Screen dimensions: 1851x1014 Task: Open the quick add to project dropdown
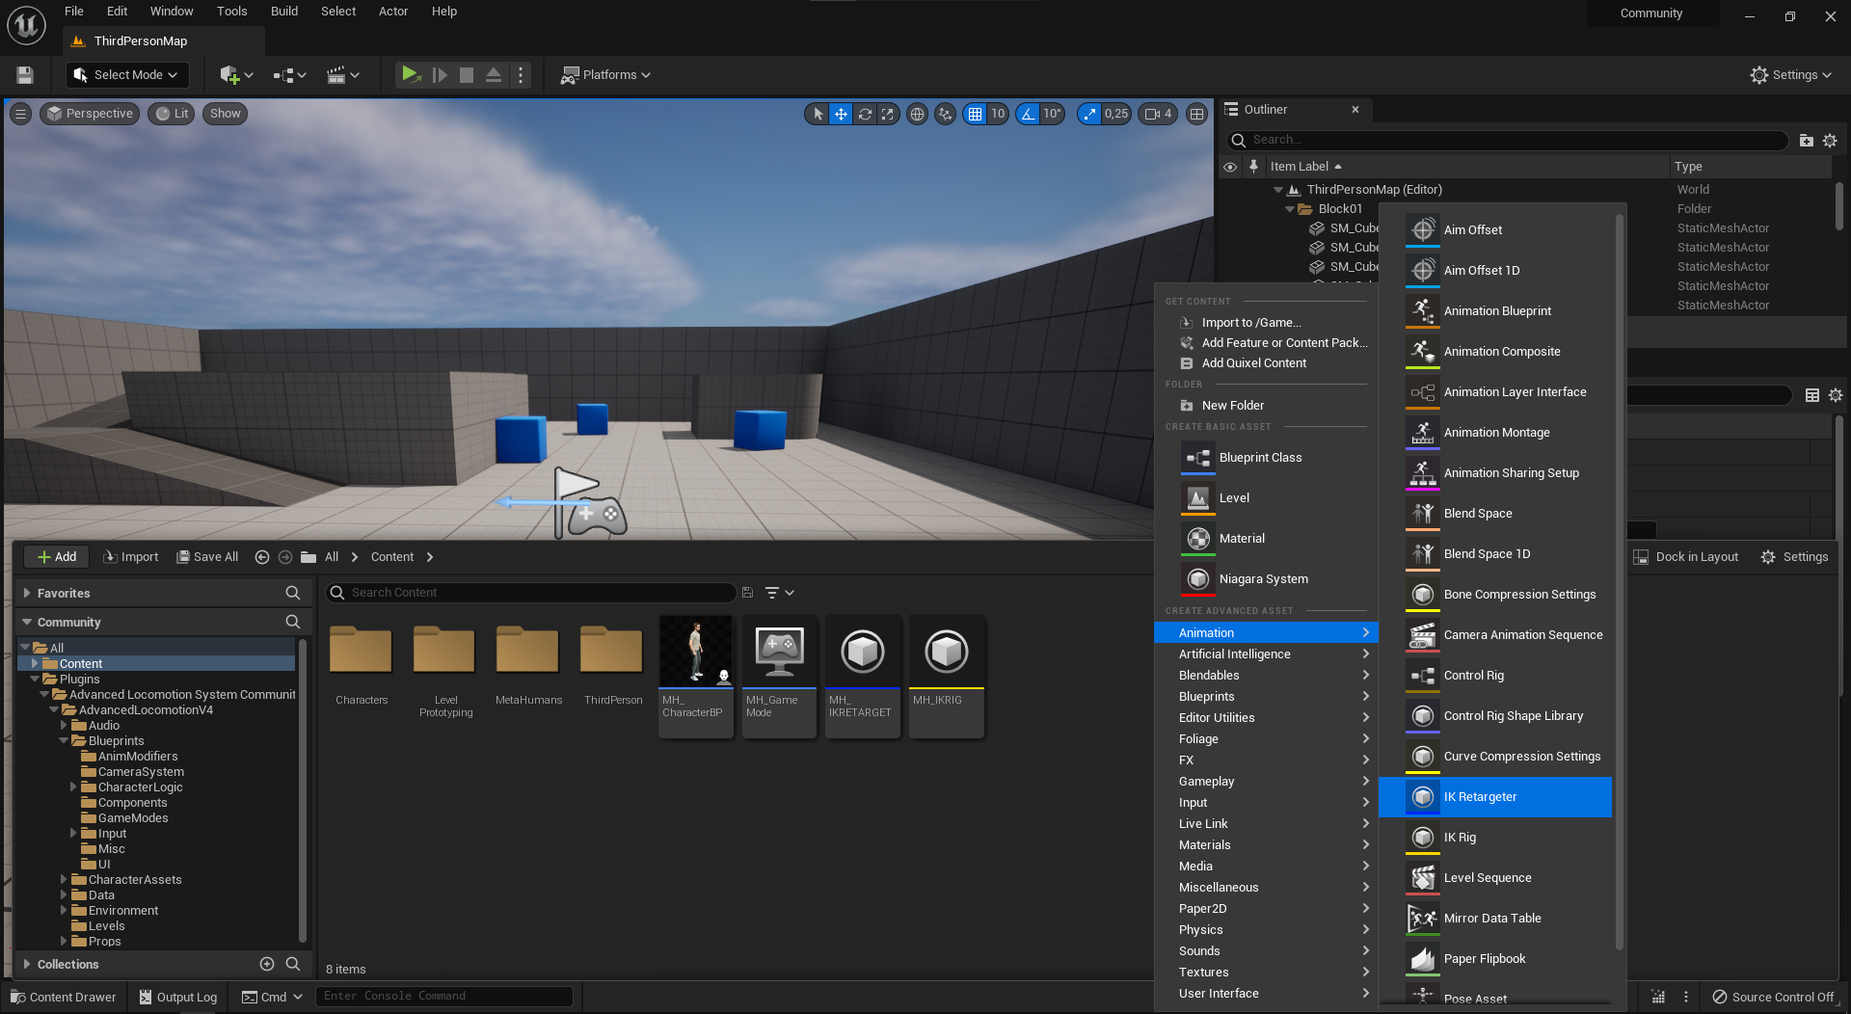coord(236,75)
